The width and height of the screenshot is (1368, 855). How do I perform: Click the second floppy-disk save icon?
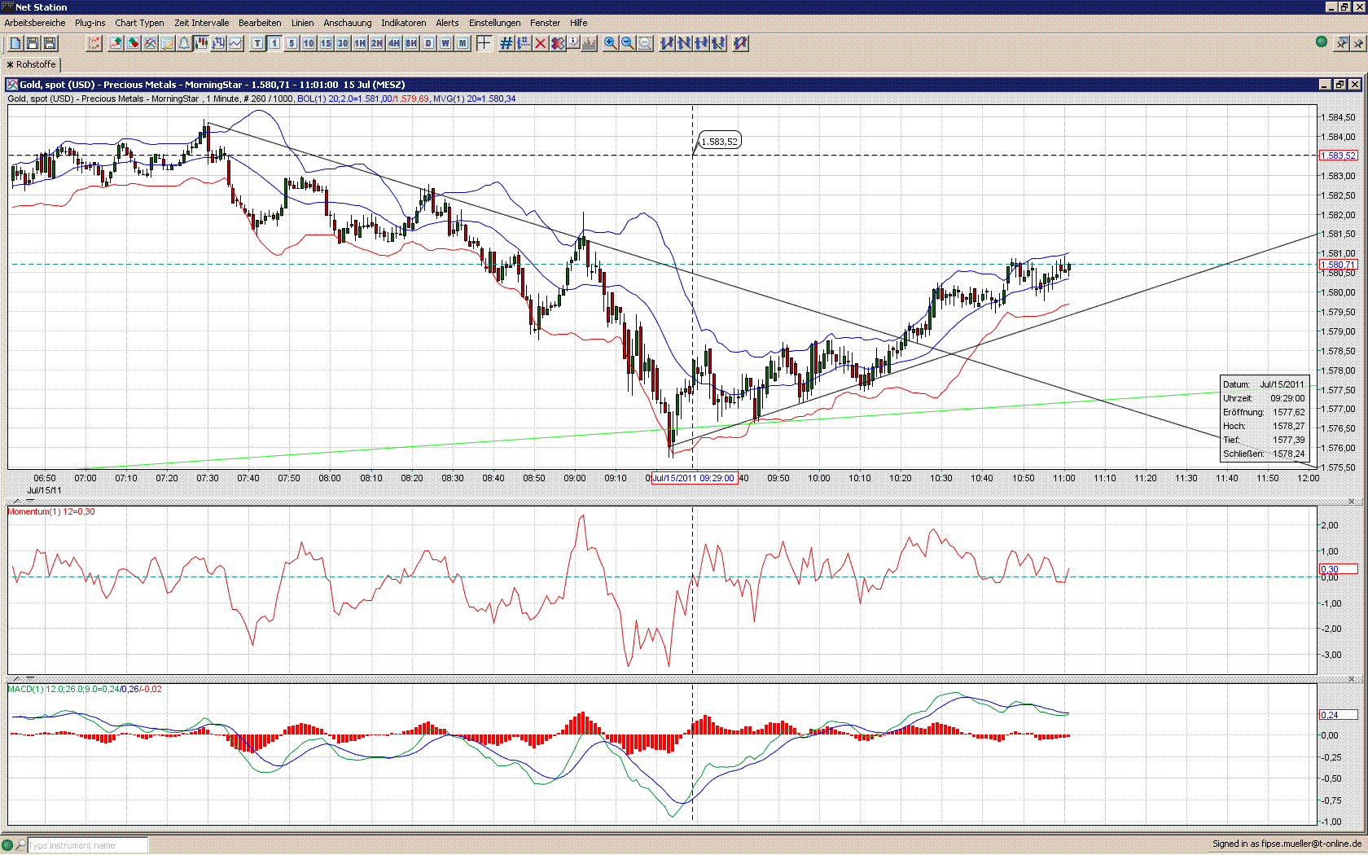(x=50, y=43)
